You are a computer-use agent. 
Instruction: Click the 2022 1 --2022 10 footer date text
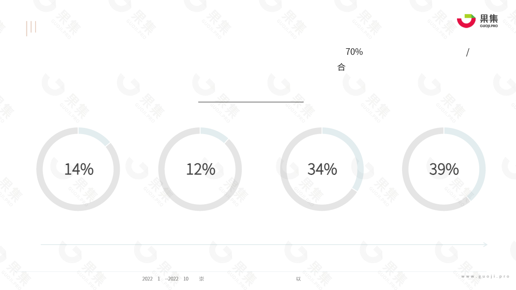pos(166,279)
